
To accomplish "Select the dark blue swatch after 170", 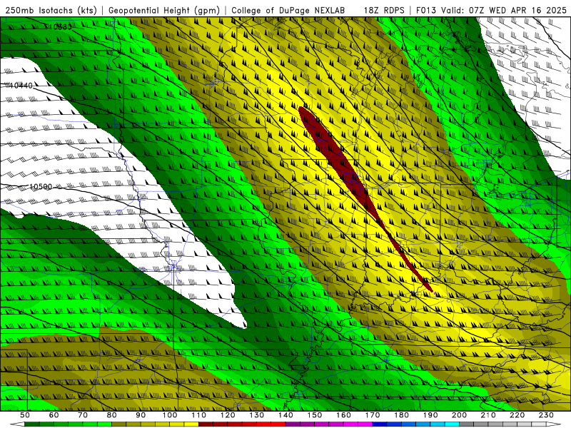I will point(380,424).
